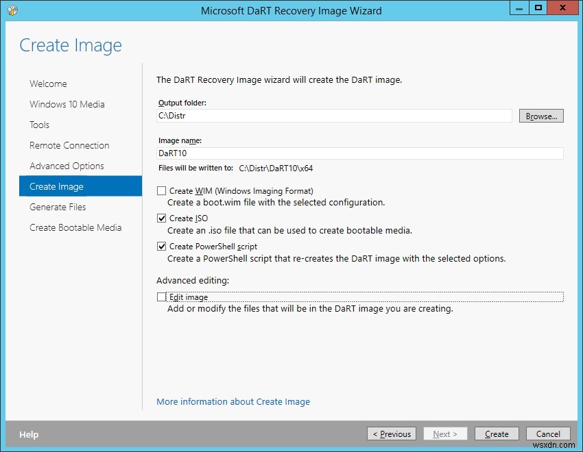The width and height of the screenshot is (583, 452).
Task: Enable the Edit image checkbox
Action: [x=162, y=297]
